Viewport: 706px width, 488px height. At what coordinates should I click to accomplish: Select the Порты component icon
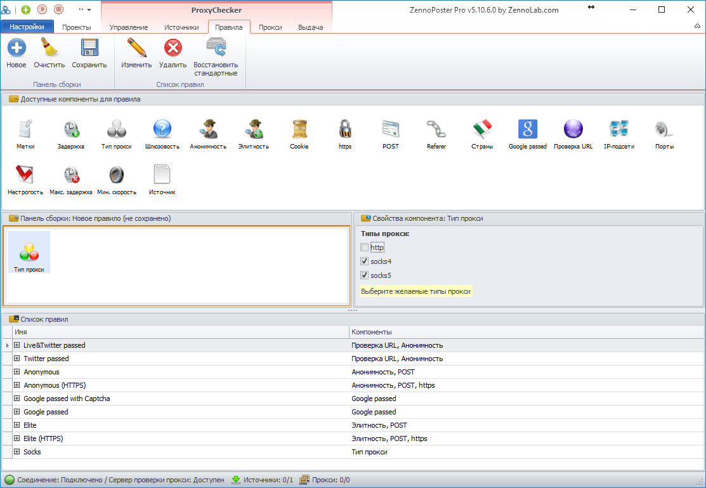(x=665, y=129)
